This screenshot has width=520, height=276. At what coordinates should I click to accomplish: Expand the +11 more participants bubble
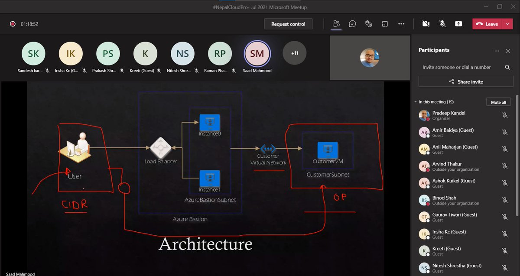point(294,53)
